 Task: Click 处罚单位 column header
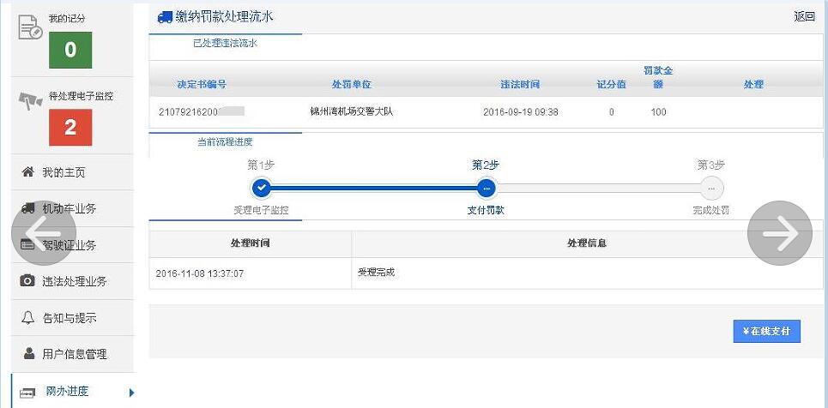click(x=352, y=85)
